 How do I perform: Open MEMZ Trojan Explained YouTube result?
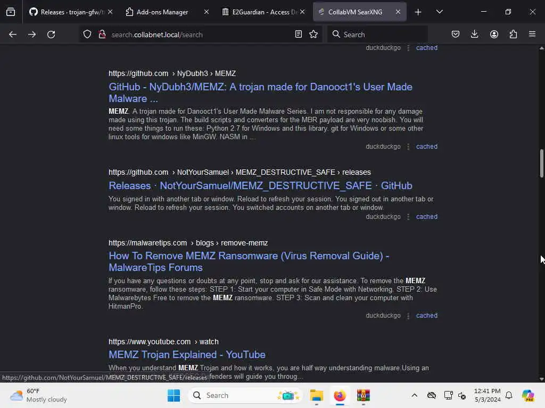click(187, 354)
